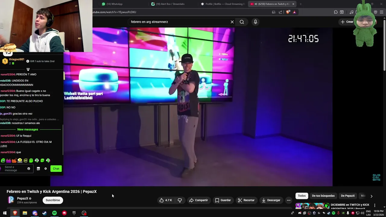
Task: Open options for the DICIEMBRE recommended video
Action: coord(375,205)
